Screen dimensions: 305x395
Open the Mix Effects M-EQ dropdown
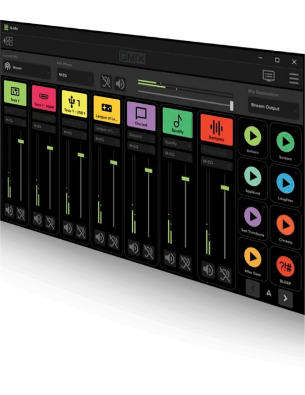[75, 76]
